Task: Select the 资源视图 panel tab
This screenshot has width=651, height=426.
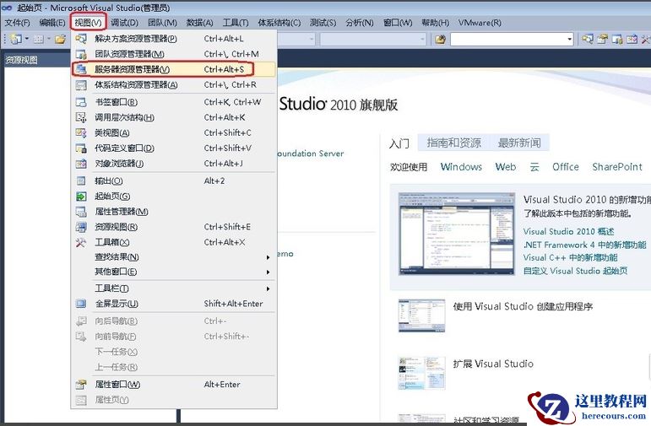Action: click(22, 60)
